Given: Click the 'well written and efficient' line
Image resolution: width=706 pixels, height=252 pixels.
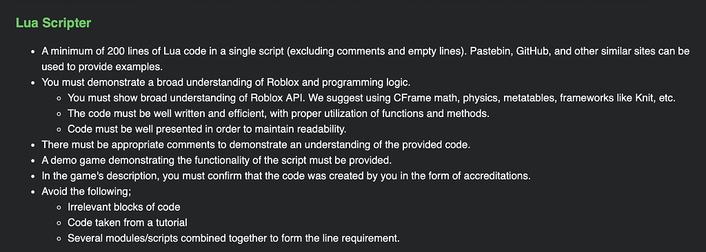Looking at the screenshot, I should click(279, 114).
